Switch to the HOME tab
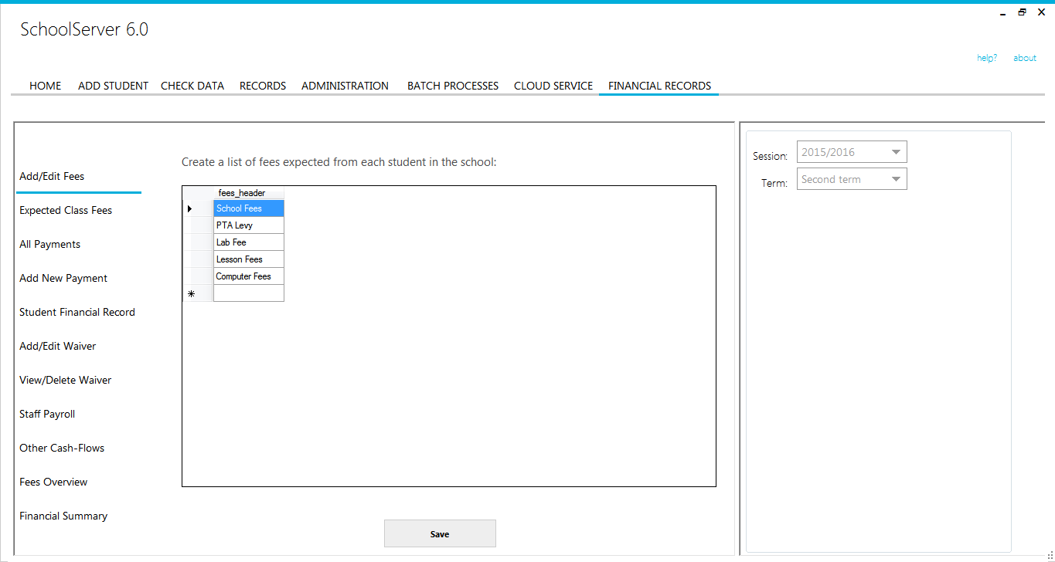The width and height of the screenshot is (1055, 562). pyautogui.click(x=45, y=86)
